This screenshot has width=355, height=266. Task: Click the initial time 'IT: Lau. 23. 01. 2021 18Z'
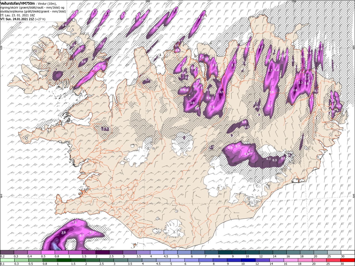coord(17,15)
